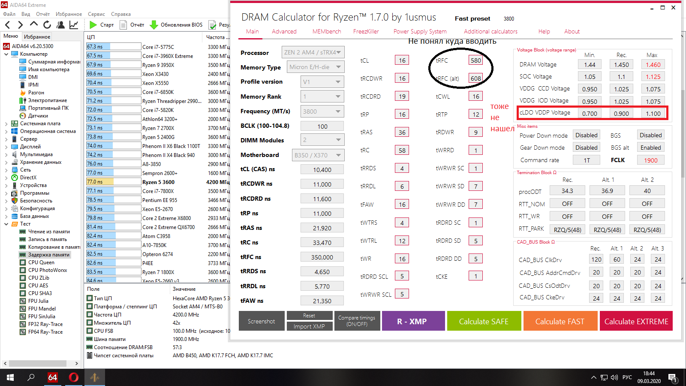686x386 pixels.
Task: Collapse the Тест tree node
Action: [x=6, y=224]
